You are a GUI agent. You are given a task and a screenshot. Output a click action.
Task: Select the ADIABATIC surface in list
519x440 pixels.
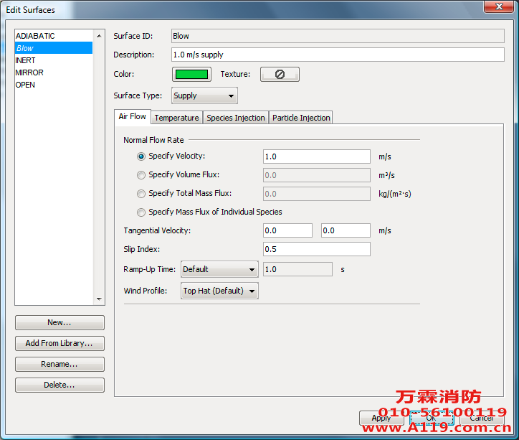click(36, 36)
